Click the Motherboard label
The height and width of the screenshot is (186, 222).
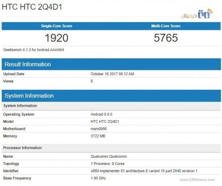point(14,129)
